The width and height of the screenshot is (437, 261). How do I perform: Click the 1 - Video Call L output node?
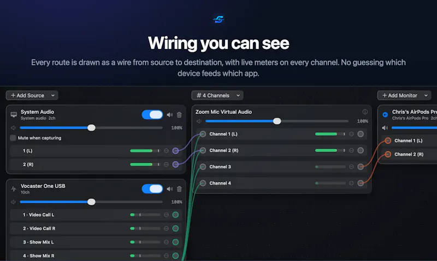[x=175, y=215]
